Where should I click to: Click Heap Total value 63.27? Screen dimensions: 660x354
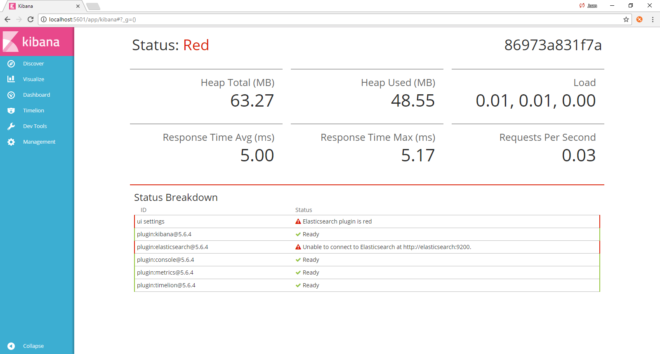[252, 101]
